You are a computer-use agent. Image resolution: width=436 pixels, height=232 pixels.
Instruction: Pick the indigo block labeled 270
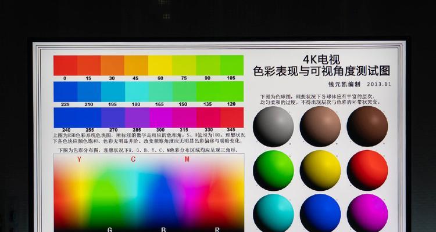tap(113, 118)
